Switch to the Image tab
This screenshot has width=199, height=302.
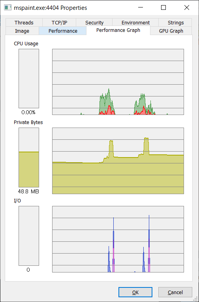[22, 31]
